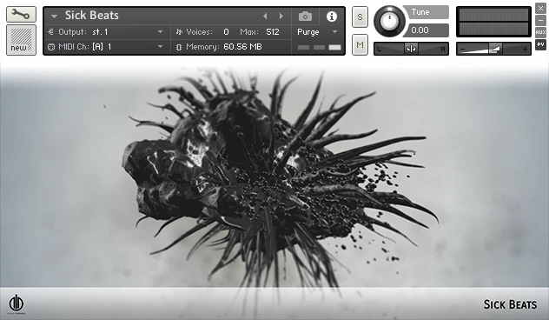Click the volume slider handle
The height and width of the screenshot is (320, 549).
coord(495,49)
